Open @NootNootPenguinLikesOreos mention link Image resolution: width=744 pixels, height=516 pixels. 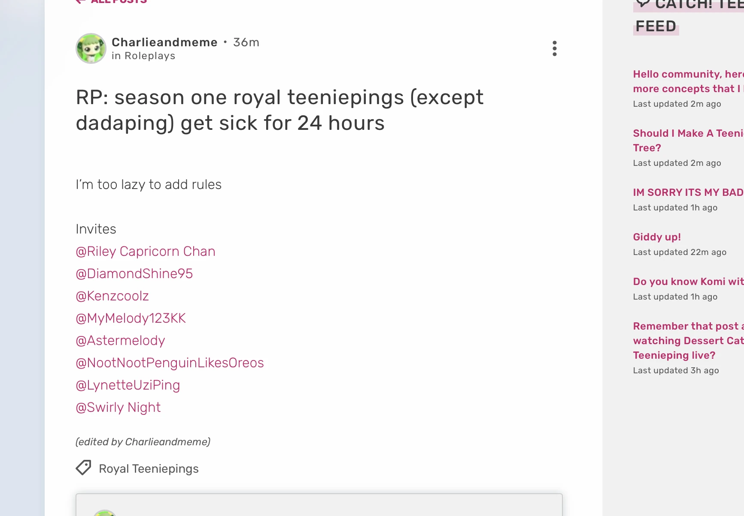point(170,363)
